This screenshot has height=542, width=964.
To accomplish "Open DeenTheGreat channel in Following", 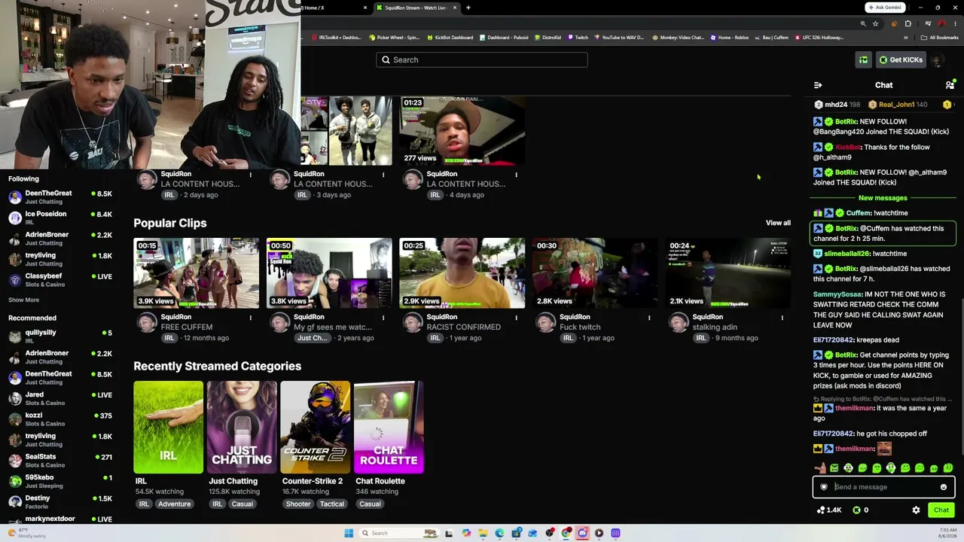I will point(60,197).
